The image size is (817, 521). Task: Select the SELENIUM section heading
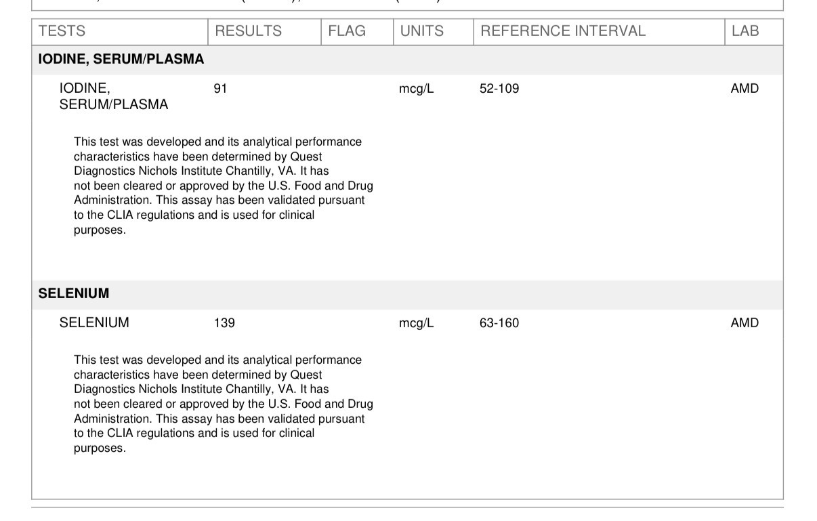74,294
